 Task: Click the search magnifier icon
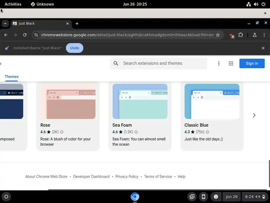click(x=116, y=63)
